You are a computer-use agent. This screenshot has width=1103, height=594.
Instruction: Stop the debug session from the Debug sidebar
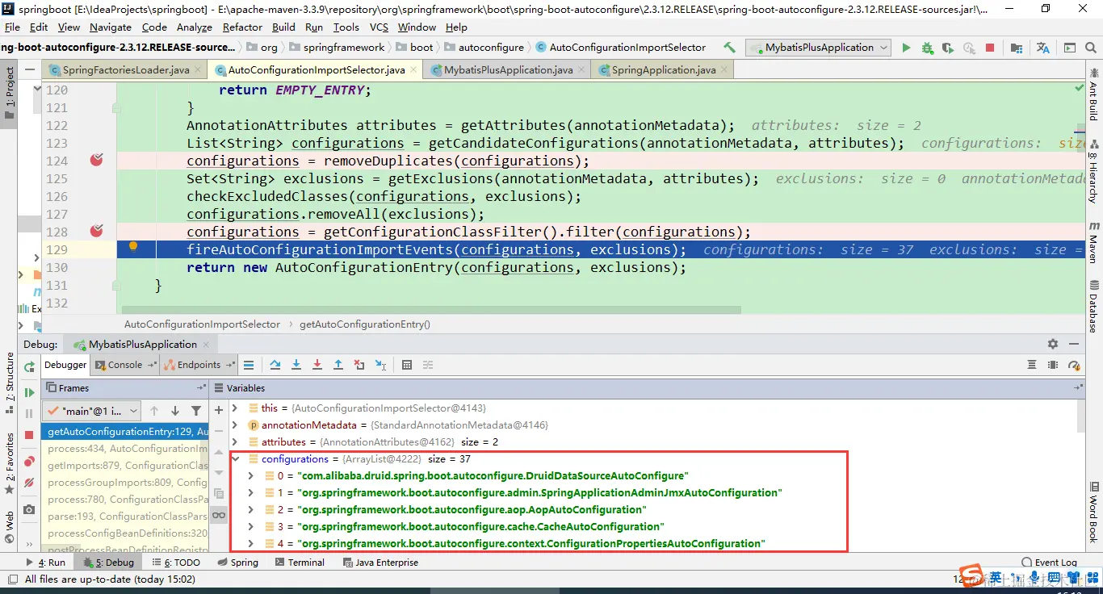(29, 434)
